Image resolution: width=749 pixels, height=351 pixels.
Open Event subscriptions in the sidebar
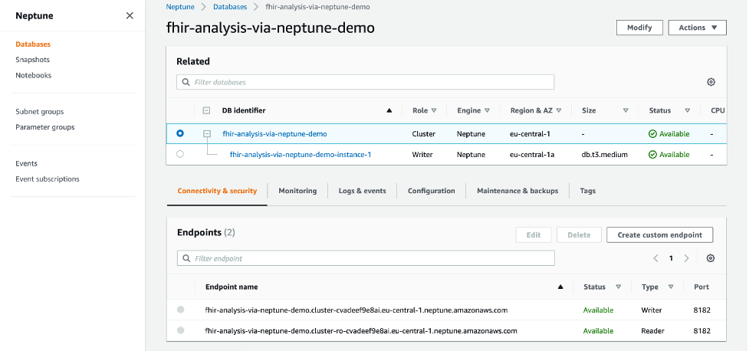coord(48,179)
